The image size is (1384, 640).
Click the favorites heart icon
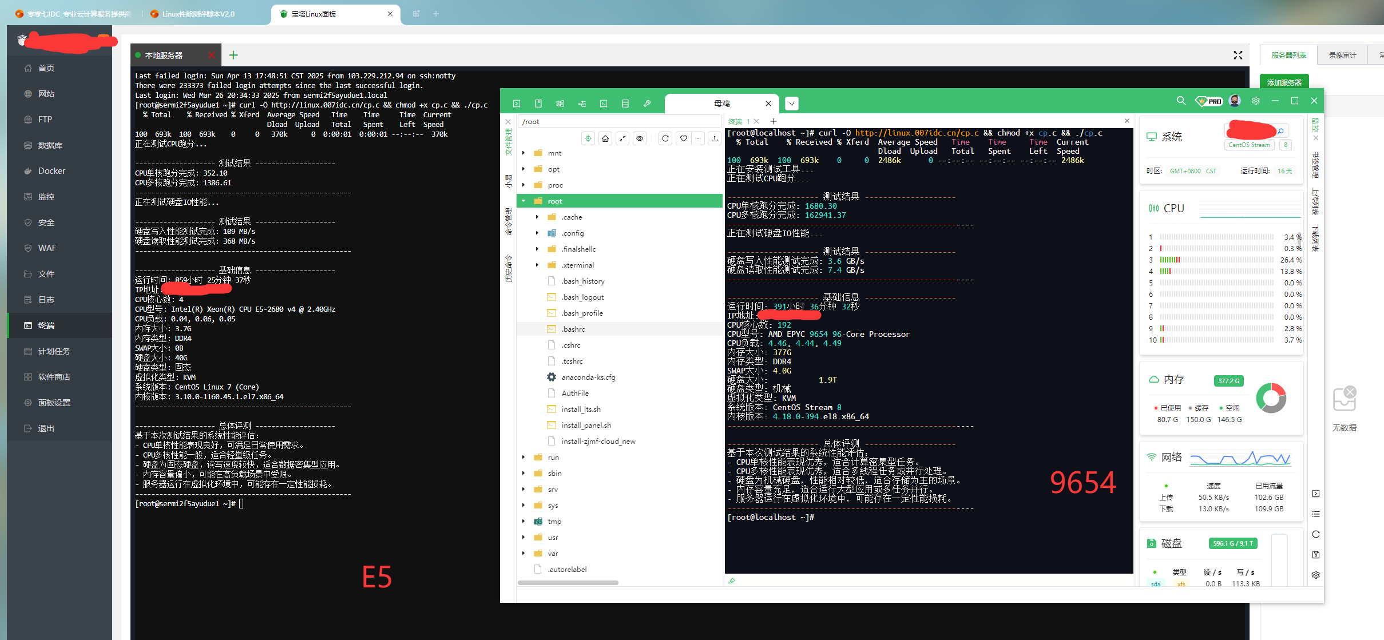(683, 138)
